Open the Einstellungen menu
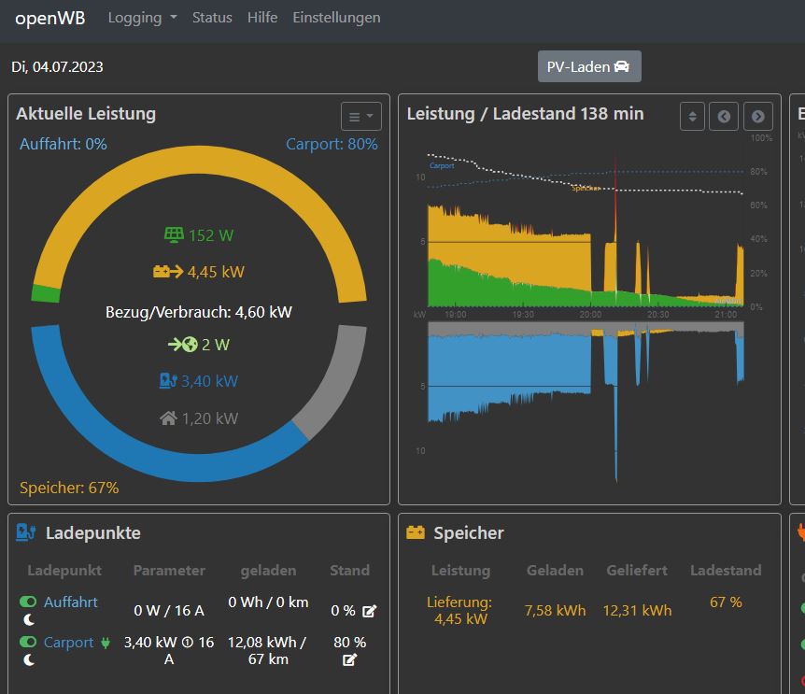The image size is (805, 694). pyautogui.click(x=336, y=18)
